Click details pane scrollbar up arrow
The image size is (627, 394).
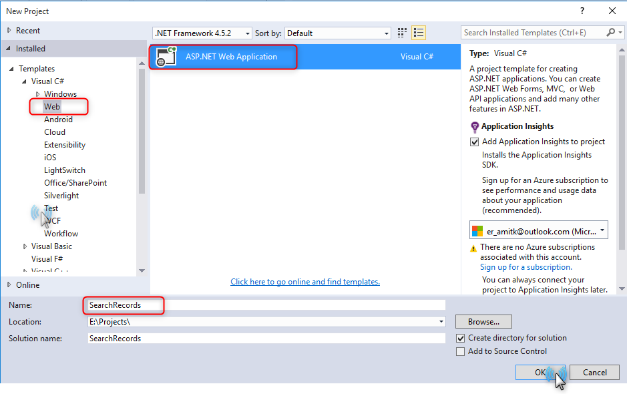point(622,49)
